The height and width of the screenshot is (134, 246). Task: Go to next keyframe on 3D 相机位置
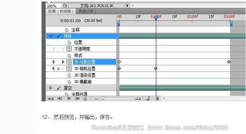click(x=63, y=69)
